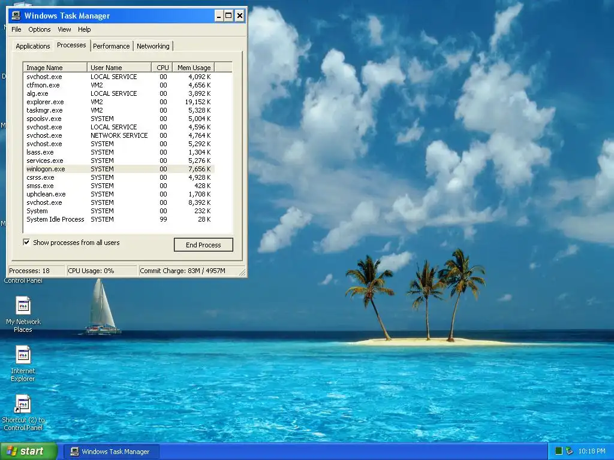Screen dimensions: 614x460
Task: Close the Windows Task Manager window
Action: click(240, 16)
